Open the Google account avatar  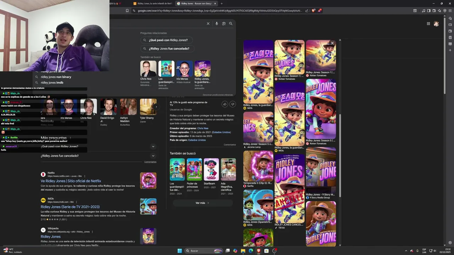pyautogui.click(x=436, y=24)
